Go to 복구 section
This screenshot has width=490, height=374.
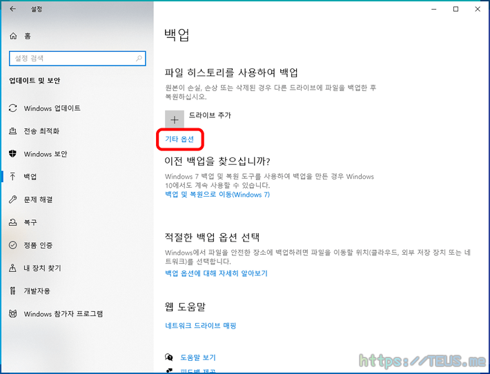(30, 222)
